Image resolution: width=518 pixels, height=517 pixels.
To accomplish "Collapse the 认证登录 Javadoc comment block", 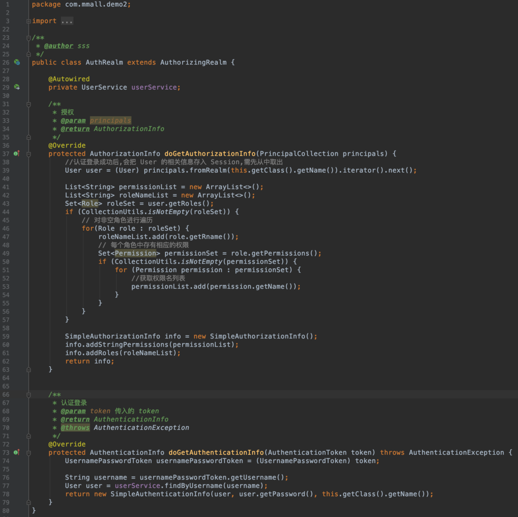I will (x=28, y=395).
